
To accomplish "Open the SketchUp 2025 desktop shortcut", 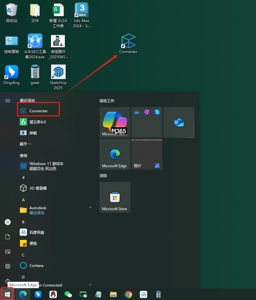I will point(58,77).
